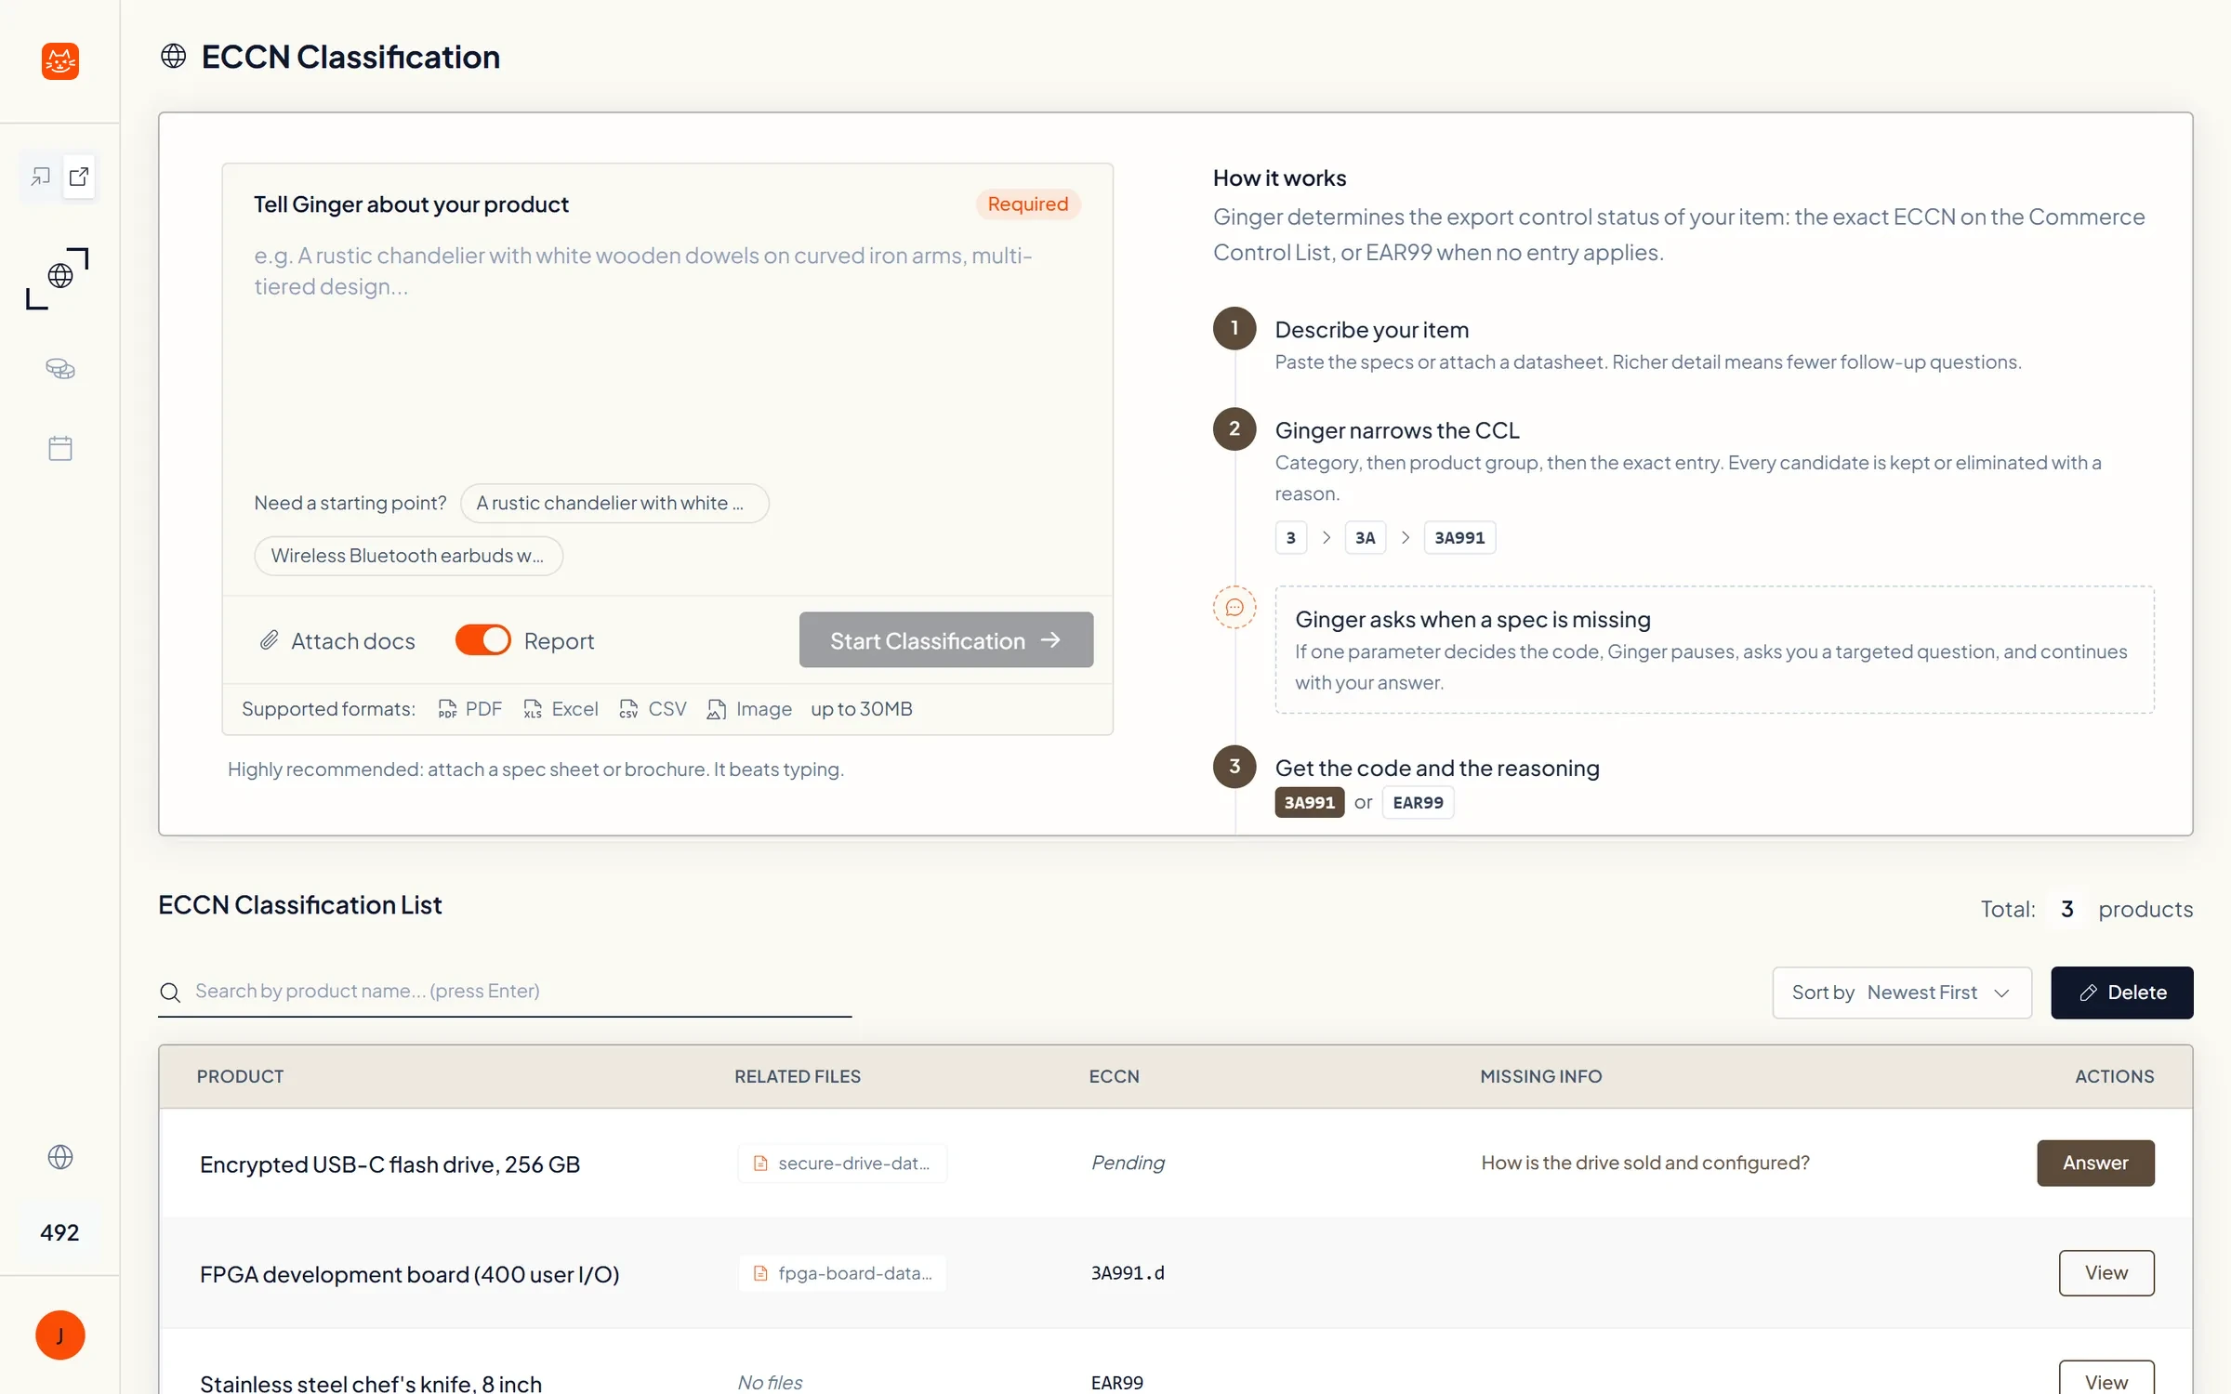Click the Pending status text

1128,1163
